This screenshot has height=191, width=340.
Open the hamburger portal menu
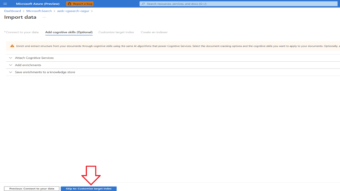click(x=5, y=4)
